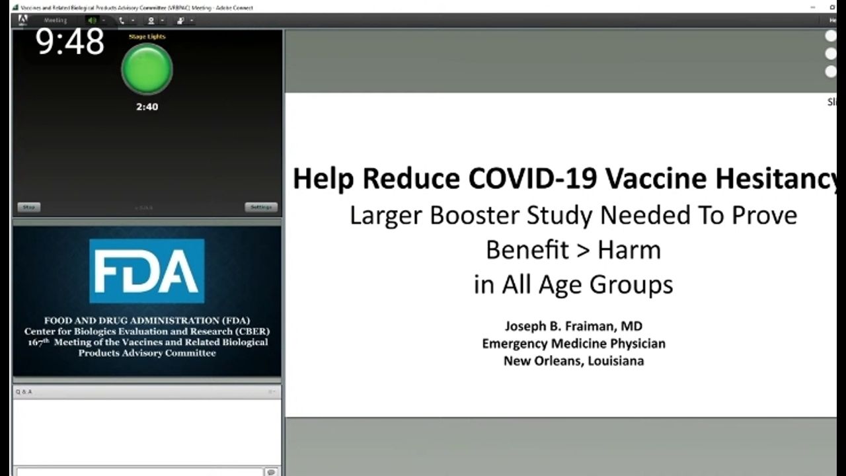Click the Q&A message input field
Image resolution: width=846 pixels, height=476 pixels.
139,471
